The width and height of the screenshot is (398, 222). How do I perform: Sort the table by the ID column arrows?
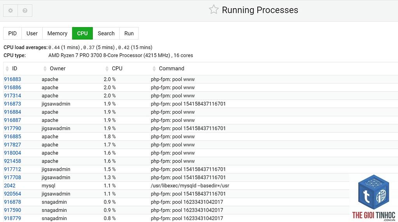(x=7, y=68)
